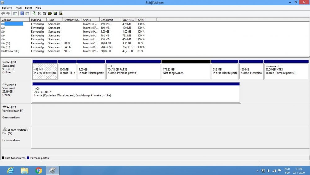Select the Recover (E:) row in volume list
The height and width of the screenshot is (175, 310).
tap(12, 51)
